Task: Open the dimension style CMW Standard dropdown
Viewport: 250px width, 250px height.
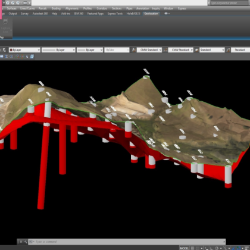Action: coord(181,50)
